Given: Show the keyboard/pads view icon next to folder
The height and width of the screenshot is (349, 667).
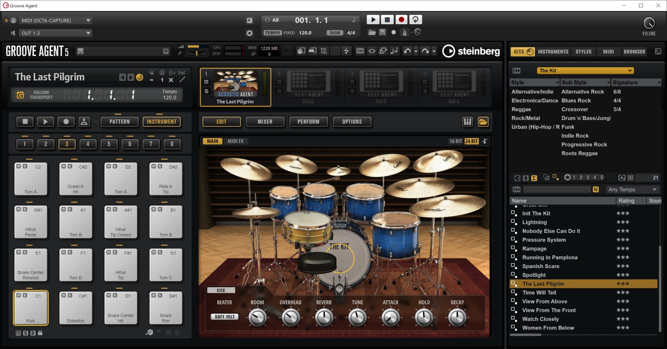Looking at the screenshot, I should click(x=467, y=122).
